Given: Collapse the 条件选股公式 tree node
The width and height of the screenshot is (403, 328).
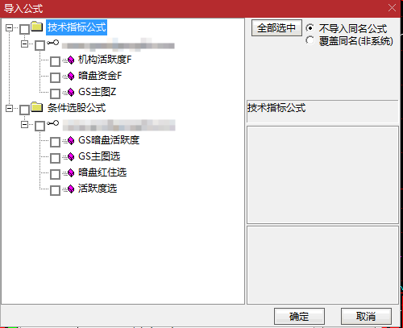Looking at the screenshot, I should click(x=10, y=108).
